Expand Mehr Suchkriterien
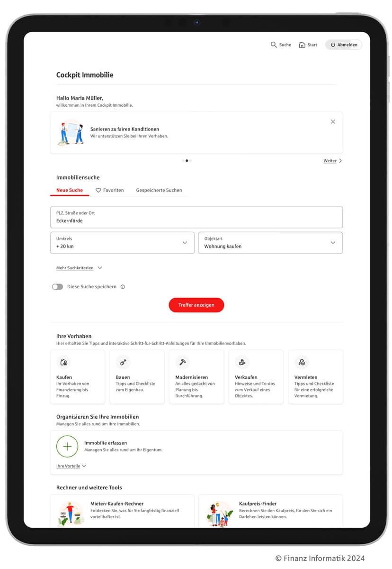The image size is (392, 569). tap(79, 268)
